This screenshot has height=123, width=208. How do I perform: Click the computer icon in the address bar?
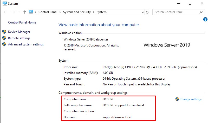pos(31,12)
